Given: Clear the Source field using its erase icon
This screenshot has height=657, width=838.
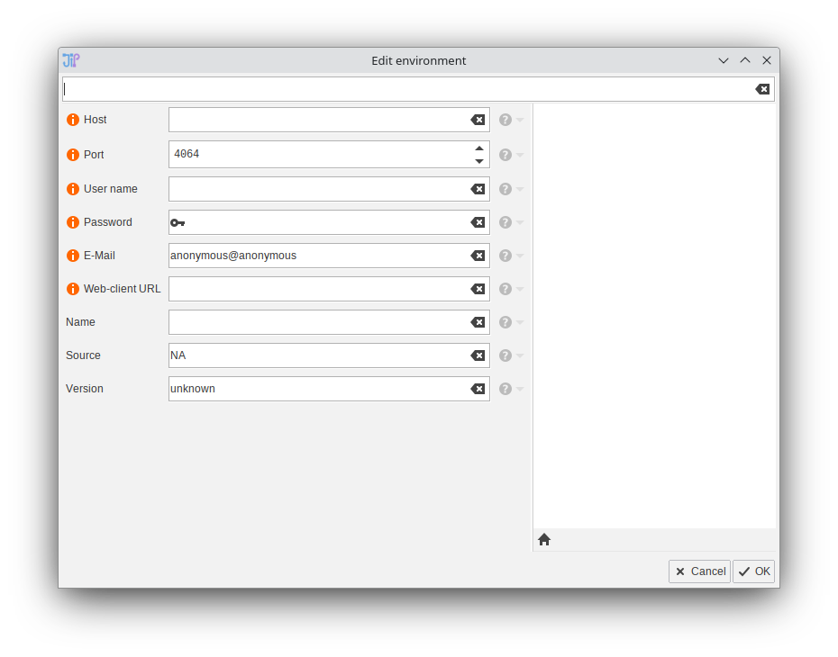Looking at the screenshot, I should [478, 355].
